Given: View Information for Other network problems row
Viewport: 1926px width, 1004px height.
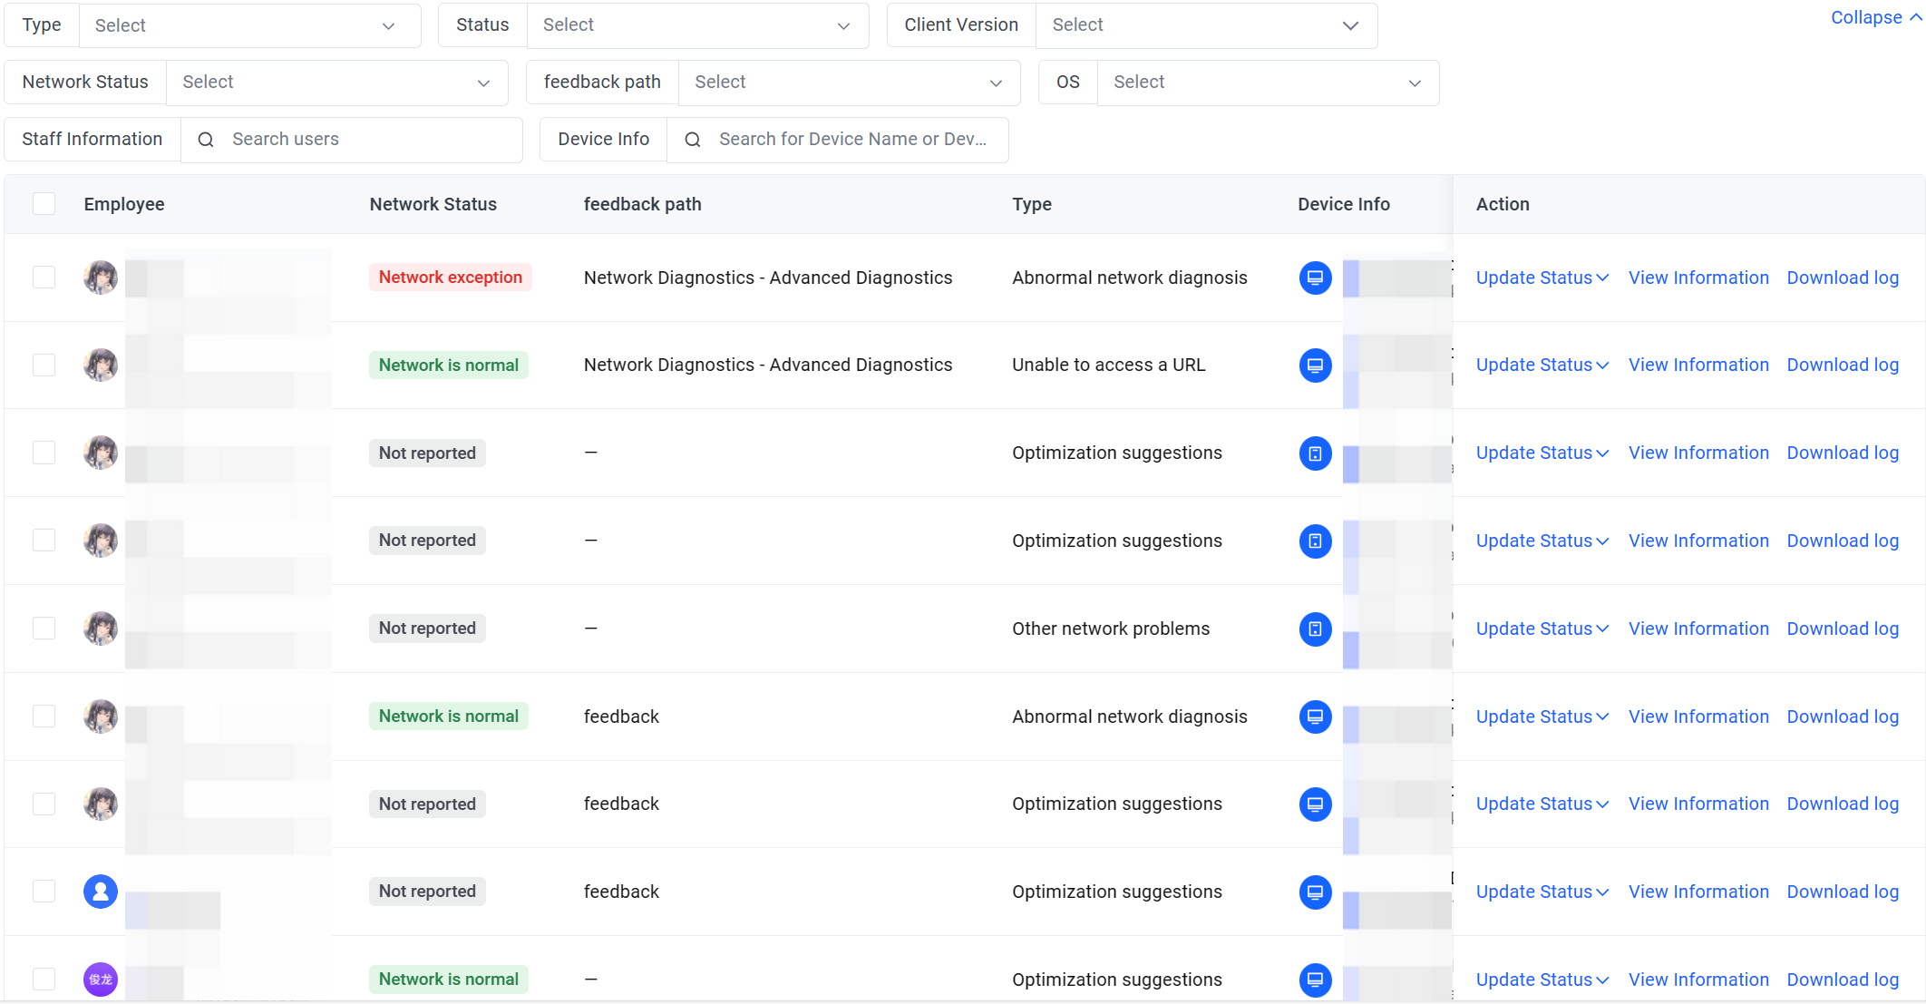Looking at the screenshot, I should [1698, 629].
